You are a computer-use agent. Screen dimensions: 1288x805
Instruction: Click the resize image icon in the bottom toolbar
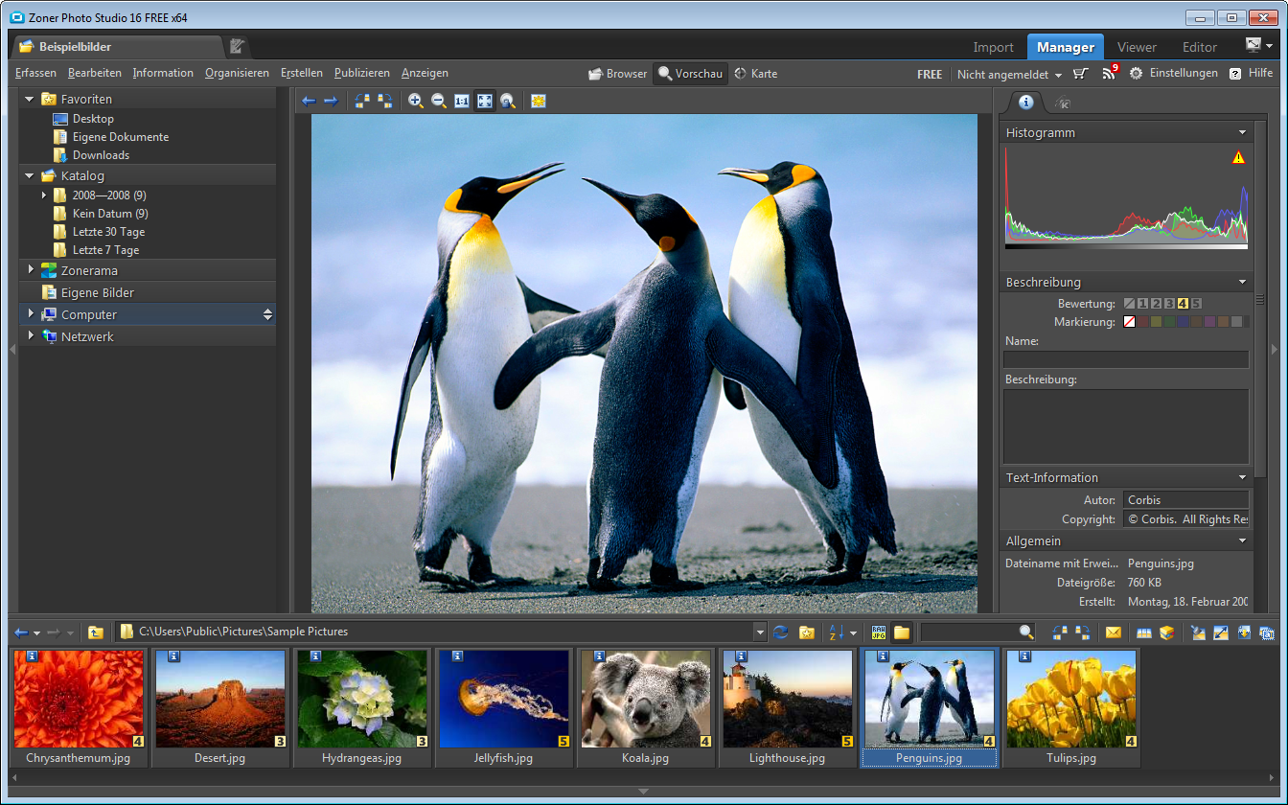coord(1220,632)
